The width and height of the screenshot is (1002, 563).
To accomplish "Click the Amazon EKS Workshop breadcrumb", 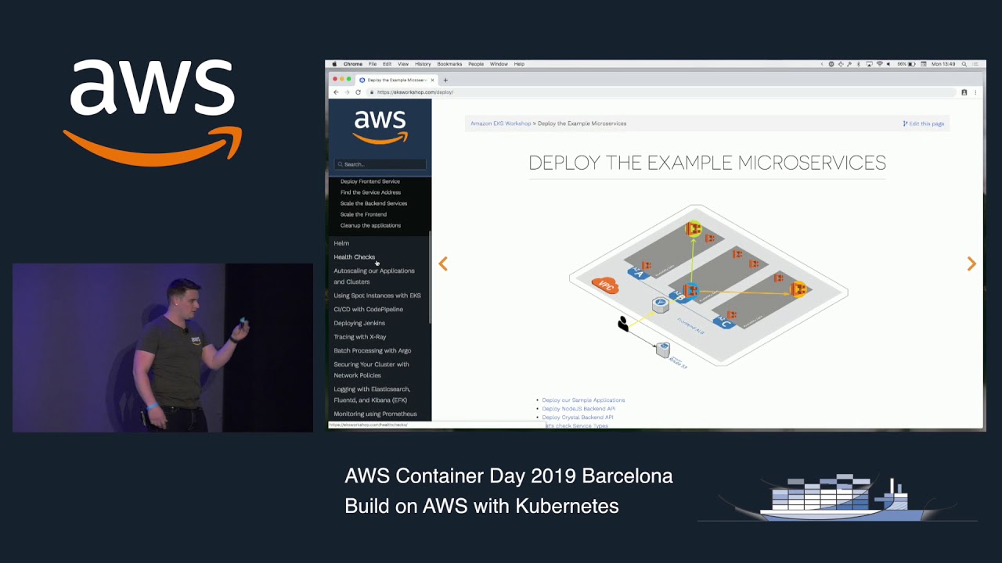I will (x=500, y=124).
